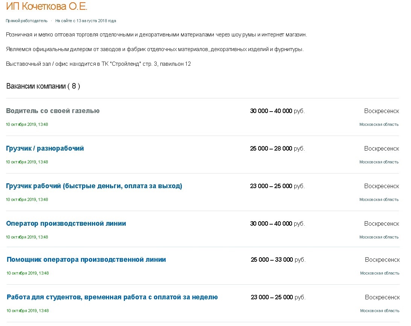Click Московская область under Грузчик / разнорабочий row
The height and width of the screenshot is (326, 411).
[379, 162]
